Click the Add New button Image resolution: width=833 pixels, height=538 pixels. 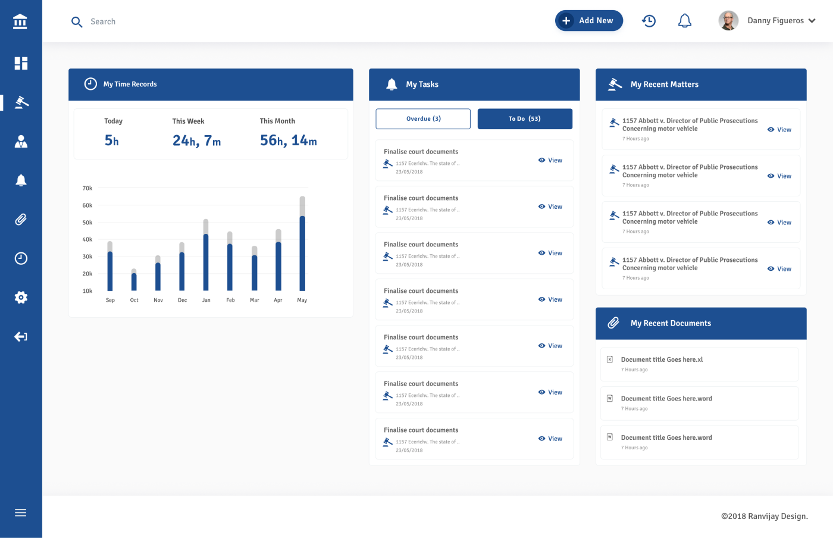click(x=588, y=21)
